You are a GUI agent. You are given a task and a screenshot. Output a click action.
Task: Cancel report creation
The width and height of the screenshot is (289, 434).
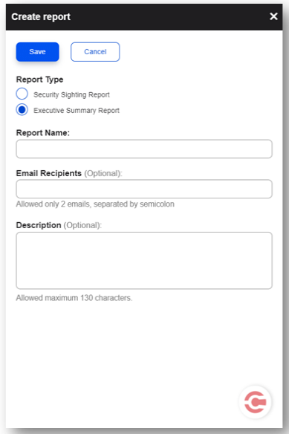coord(95,52)
